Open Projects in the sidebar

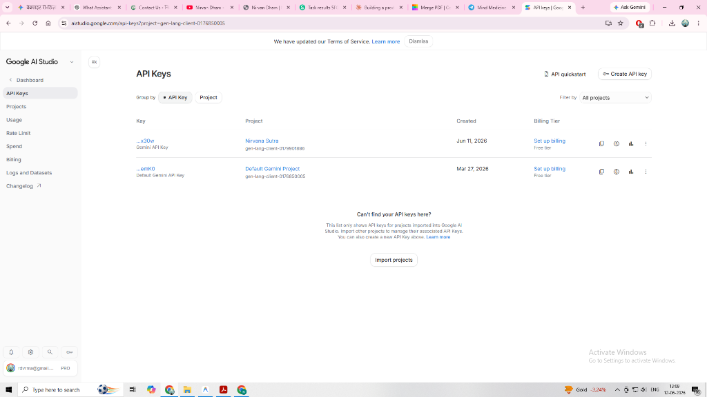(17, 107)
